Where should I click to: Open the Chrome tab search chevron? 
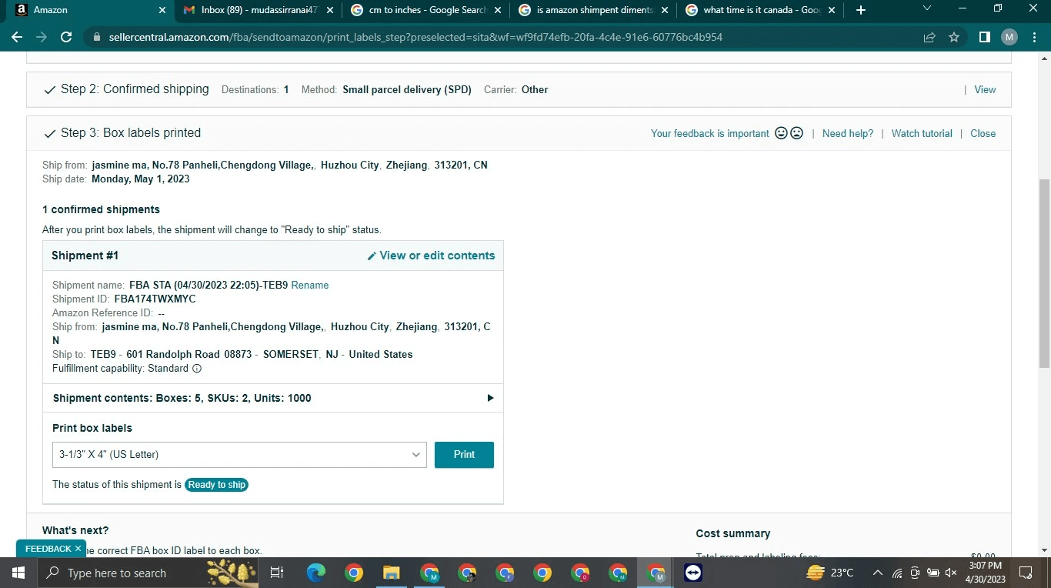(x=926, y=9)
